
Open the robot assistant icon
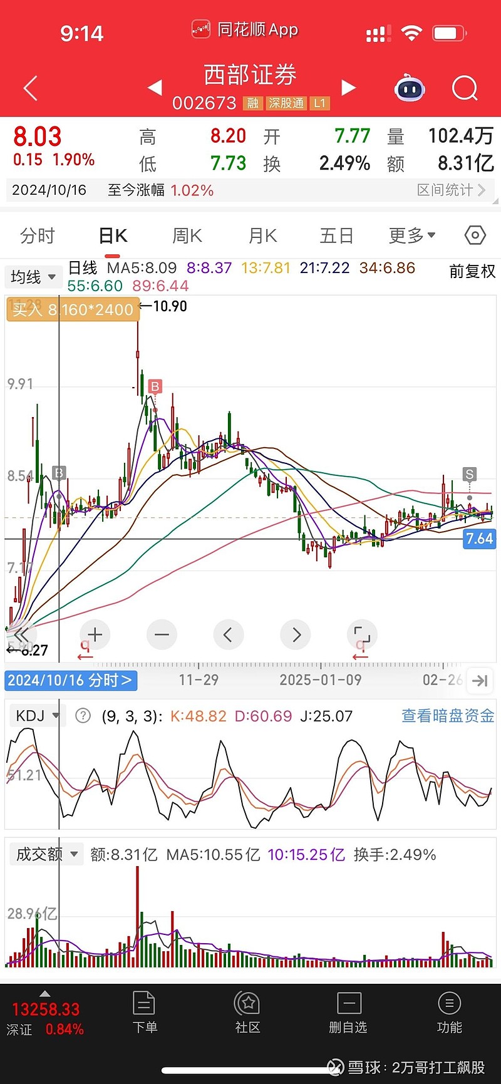click(x=410, y=88)
